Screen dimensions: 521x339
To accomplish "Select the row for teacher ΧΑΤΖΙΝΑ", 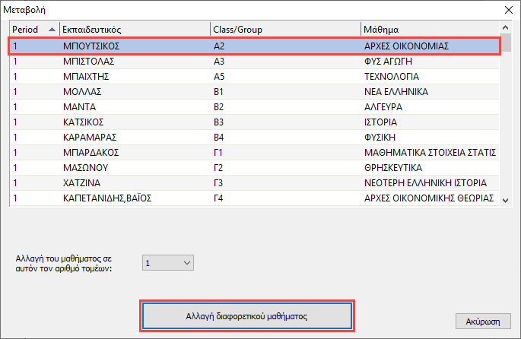I will (254, 183).
